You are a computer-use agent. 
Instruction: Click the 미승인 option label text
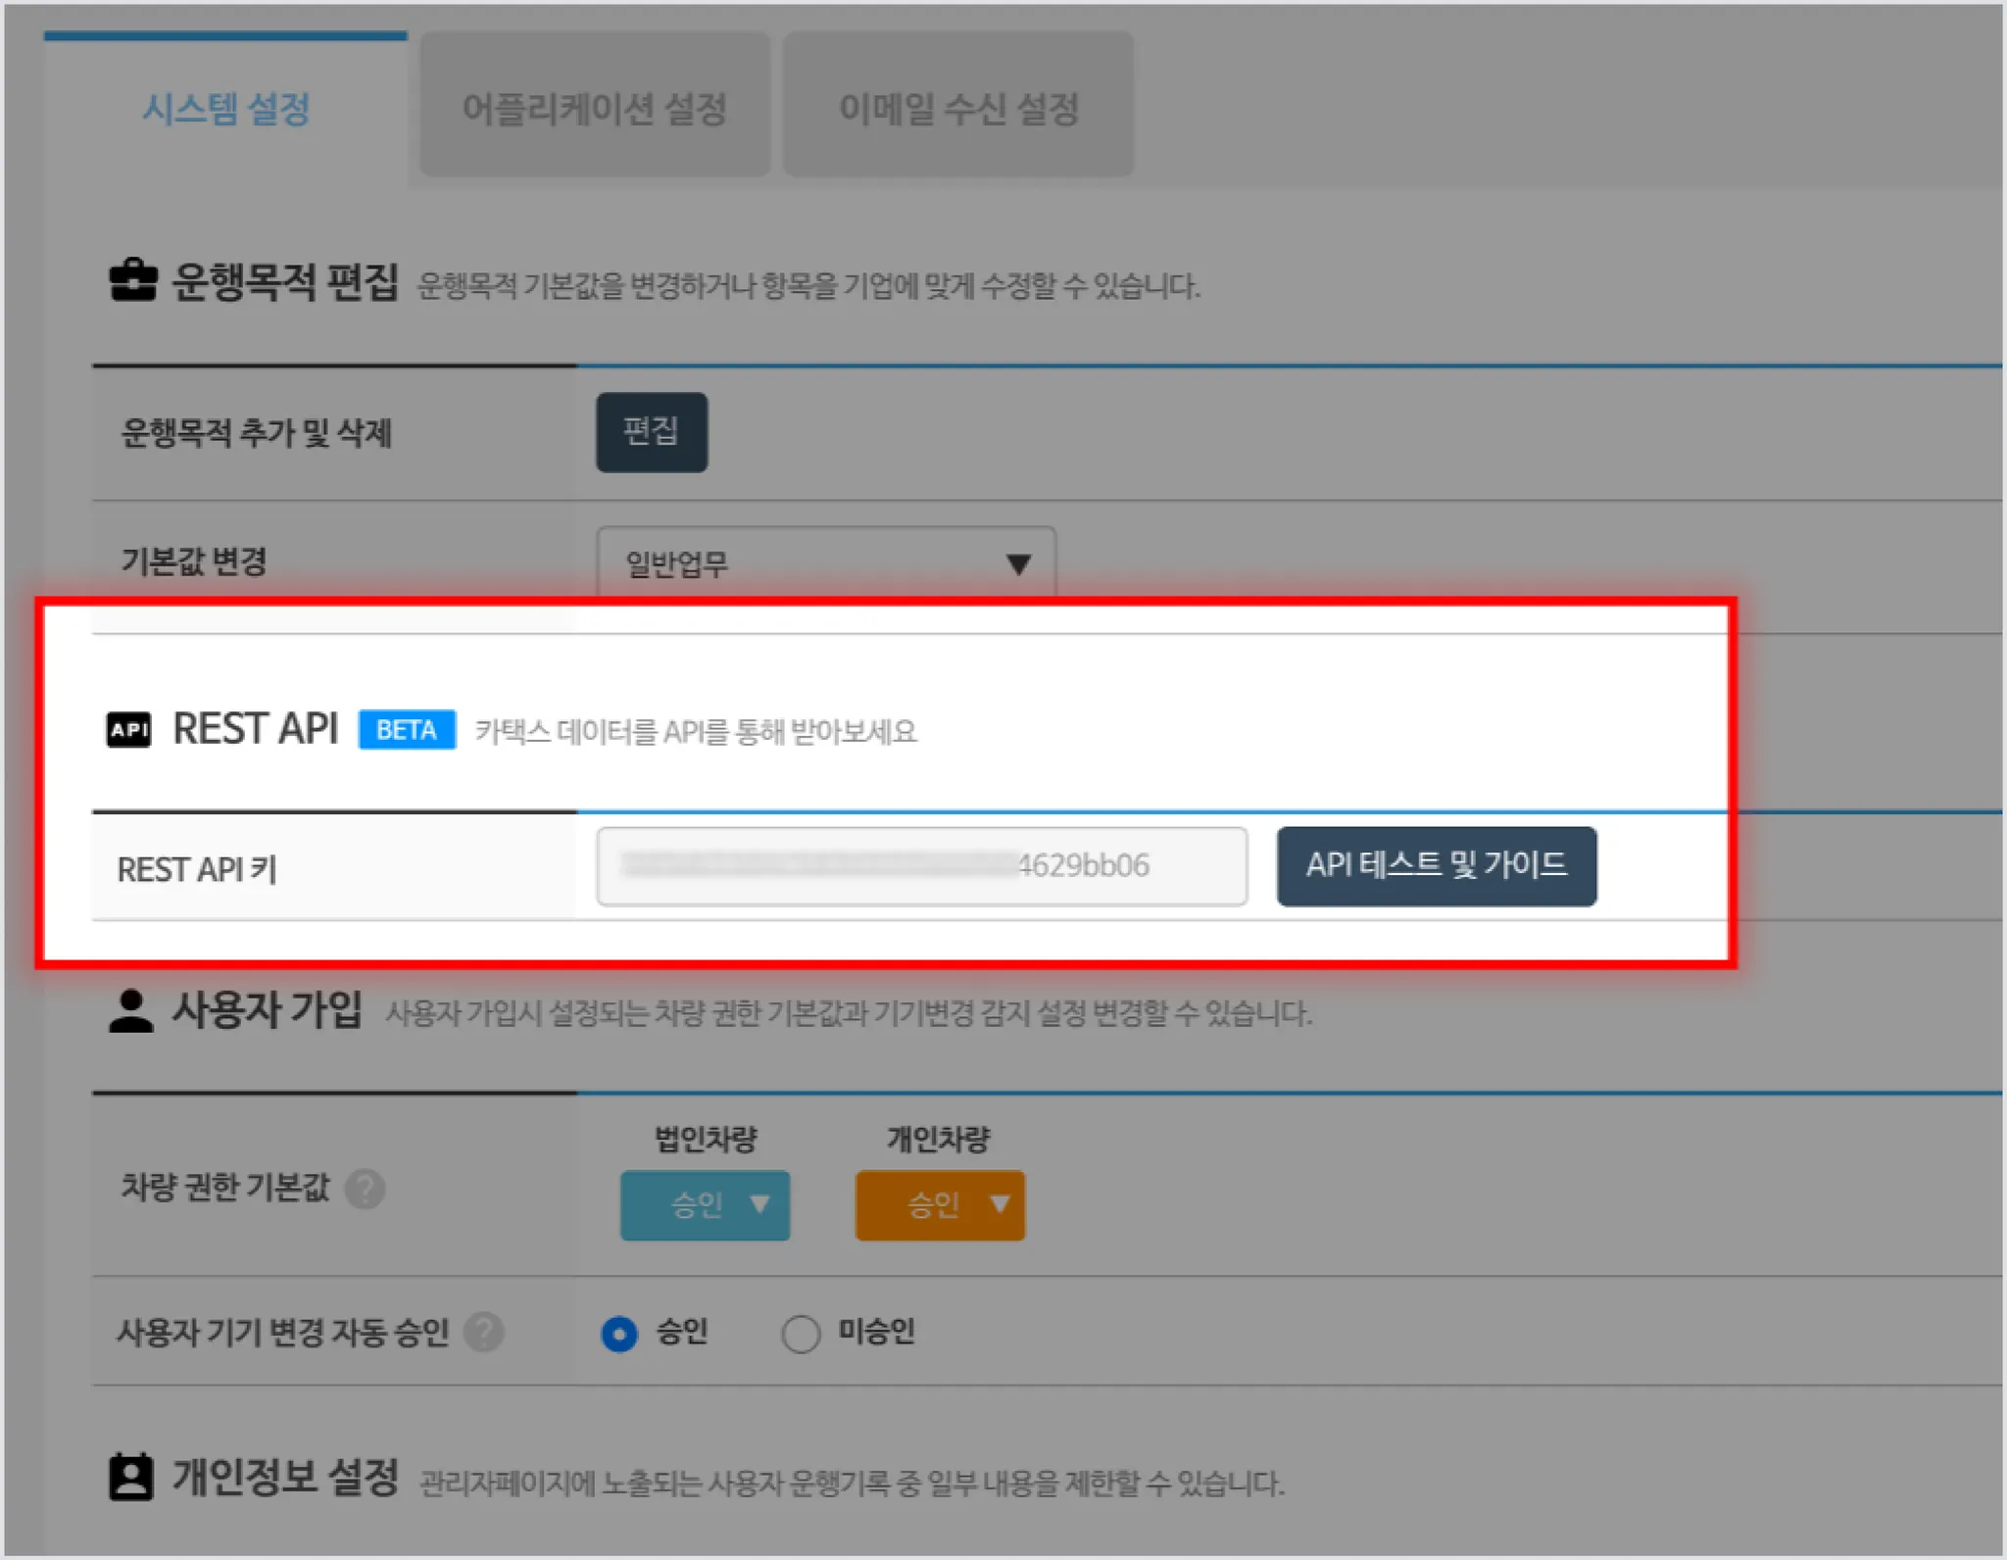pos(876,1332)
